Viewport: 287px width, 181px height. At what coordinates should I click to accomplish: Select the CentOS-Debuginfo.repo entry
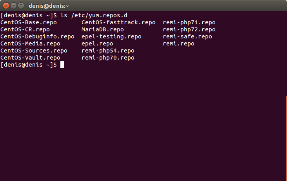tap(37, 36)
